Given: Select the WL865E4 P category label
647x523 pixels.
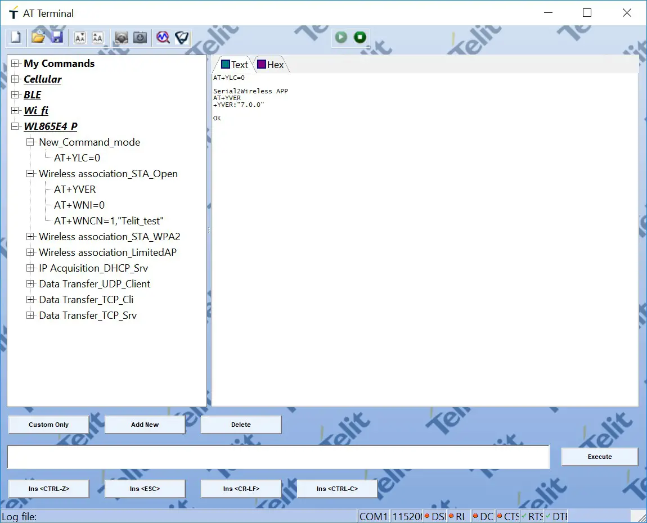Looking at the screenshot, I should coord(50,126).
